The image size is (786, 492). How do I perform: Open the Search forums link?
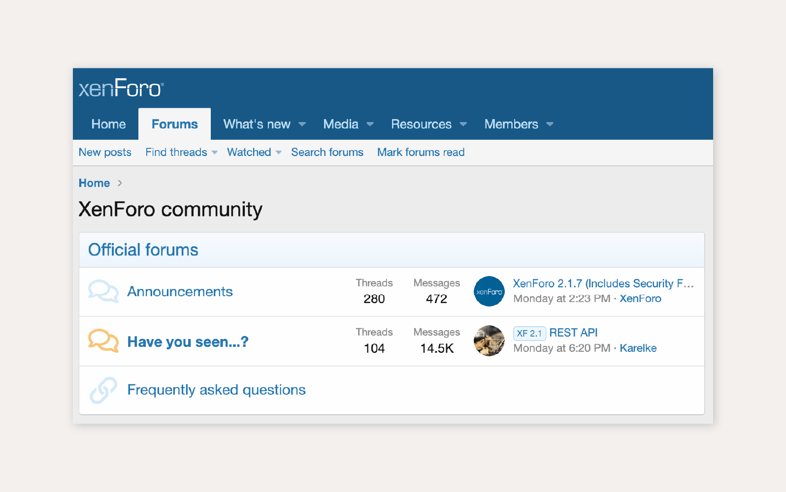click(x=327, y=152)
